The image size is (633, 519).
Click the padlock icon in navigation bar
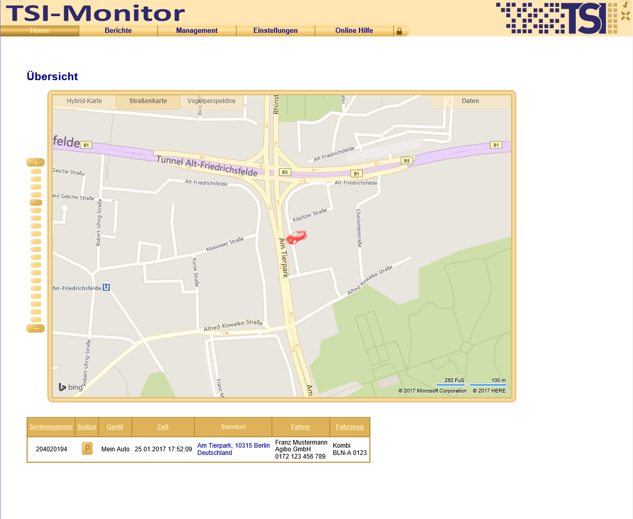point(400,31)
